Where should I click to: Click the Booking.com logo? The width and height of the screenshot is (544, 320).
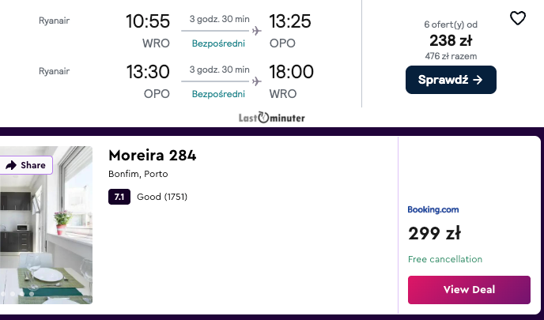coord(433,209)
